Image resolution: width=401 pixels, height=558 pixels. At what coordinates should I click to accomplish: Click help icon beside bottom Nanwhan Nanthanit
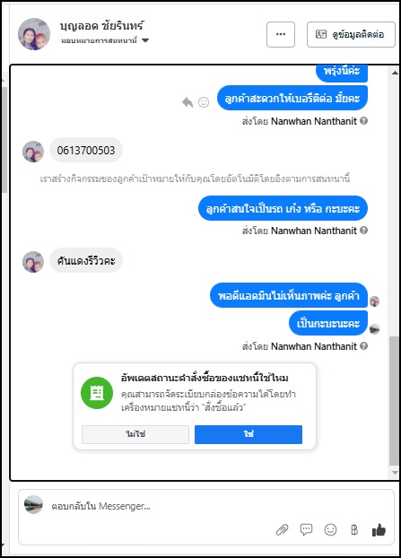pos(363,346)
